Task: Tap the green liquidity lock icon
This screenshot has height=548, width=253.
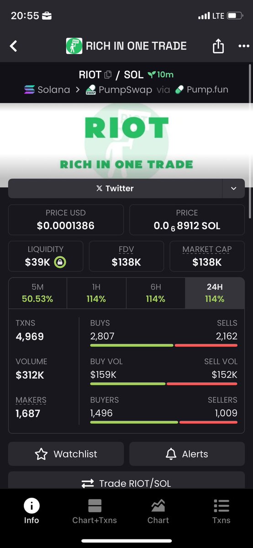Action: 60,262
